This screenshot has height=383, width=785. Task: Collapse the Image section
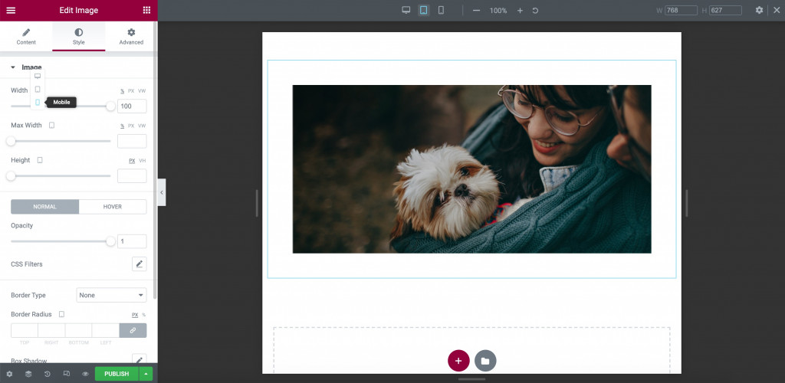click(x=26, y=67)
